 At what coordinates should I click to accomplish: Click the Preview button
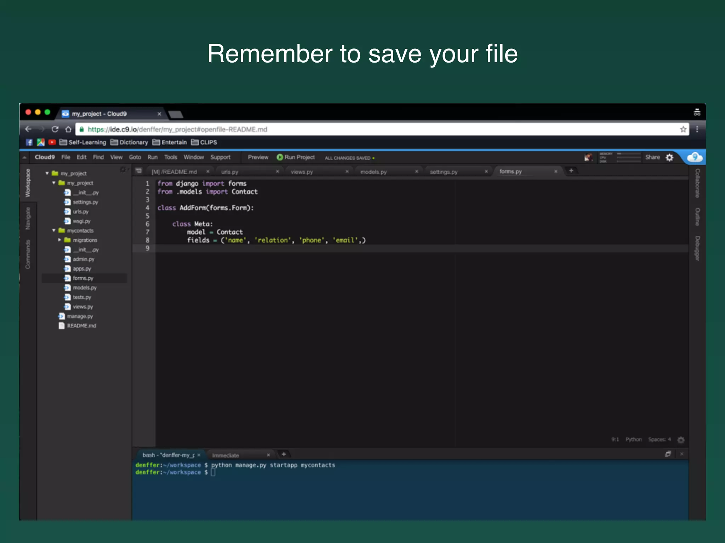(x=258, y=157)
